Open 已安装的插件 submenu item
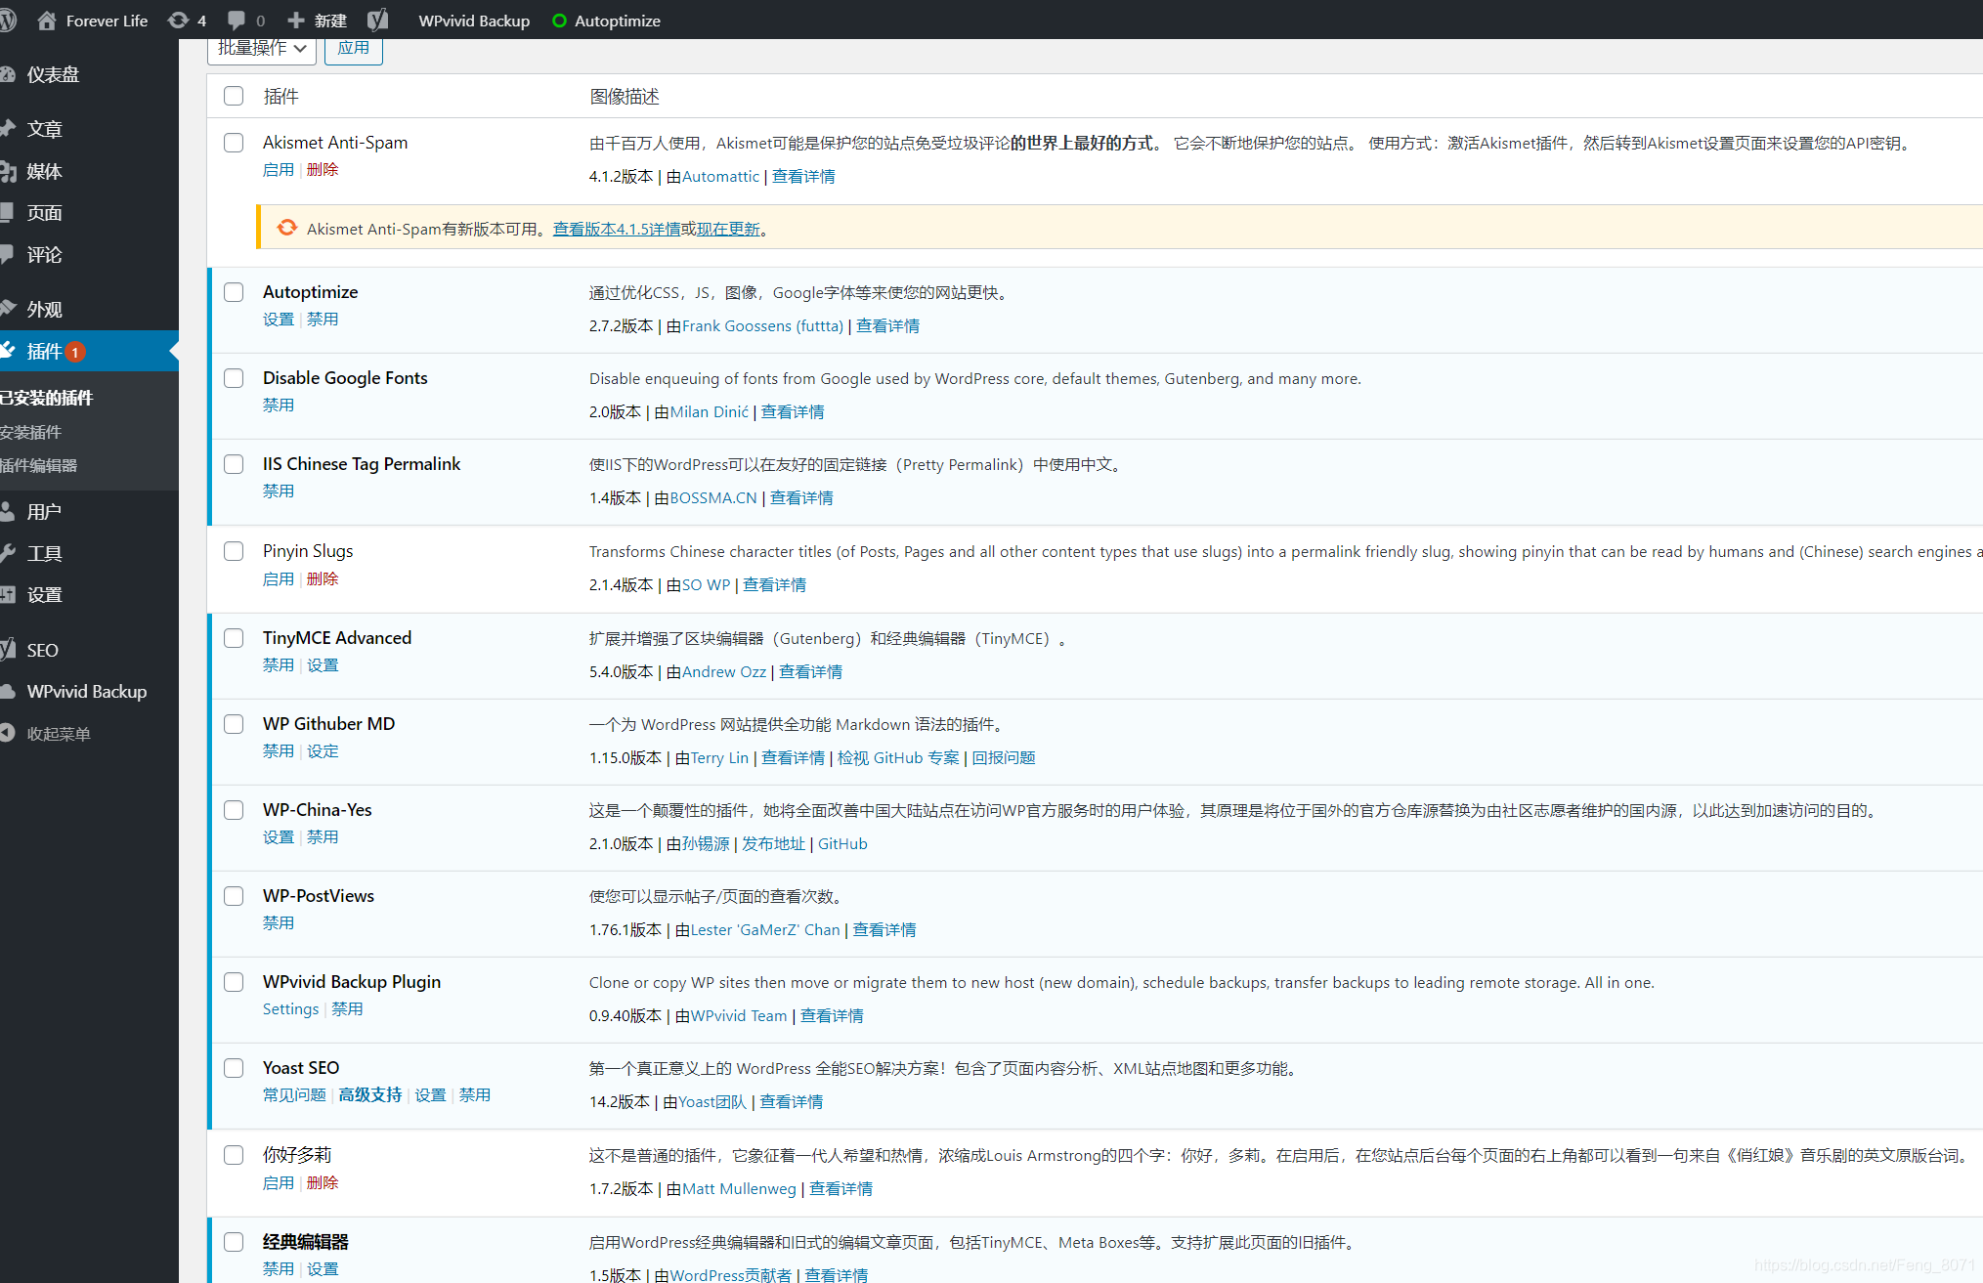This screenshot has height=1283, width=1983. click(x=47, y=398)
